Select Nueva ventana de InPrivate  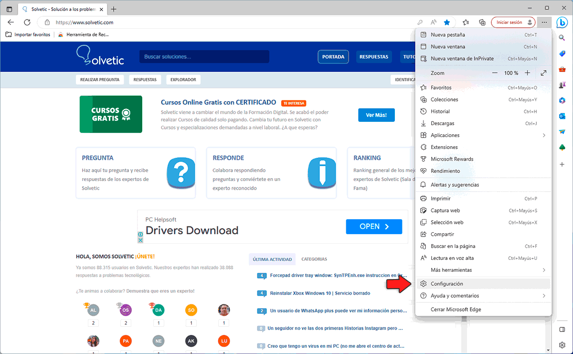pyautogui.click(x=483, y=59)
